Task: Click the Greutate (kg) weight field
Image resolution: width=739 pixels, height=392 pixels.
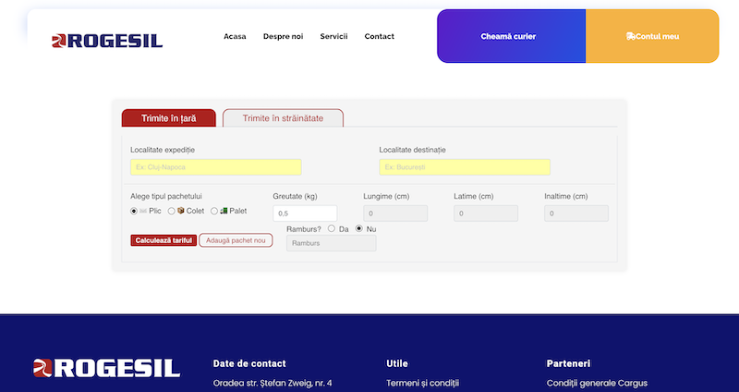Action: [x=305, y=214]
